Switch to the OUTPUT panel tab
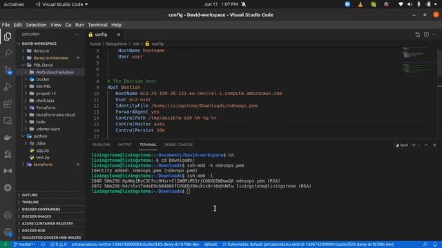The height and width of the screenshot is (248, 442). tap(124, 145)
